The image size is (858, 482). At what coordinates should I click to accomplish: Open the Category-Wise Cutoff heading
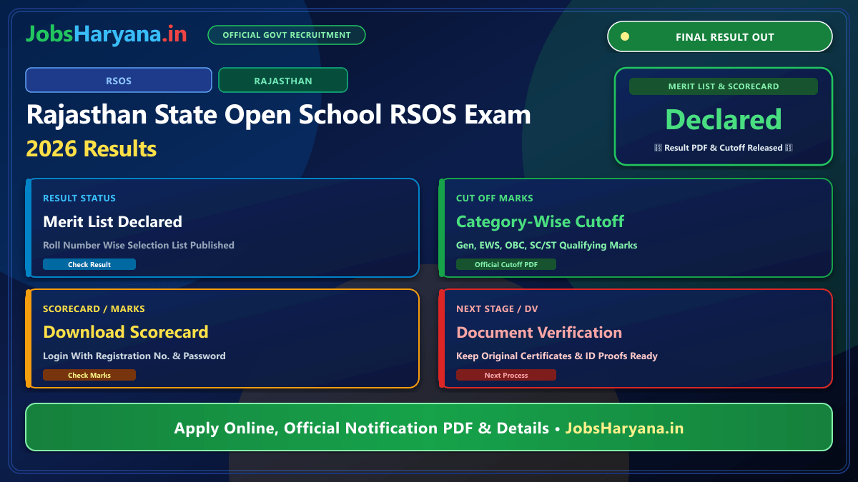(541, 221)
